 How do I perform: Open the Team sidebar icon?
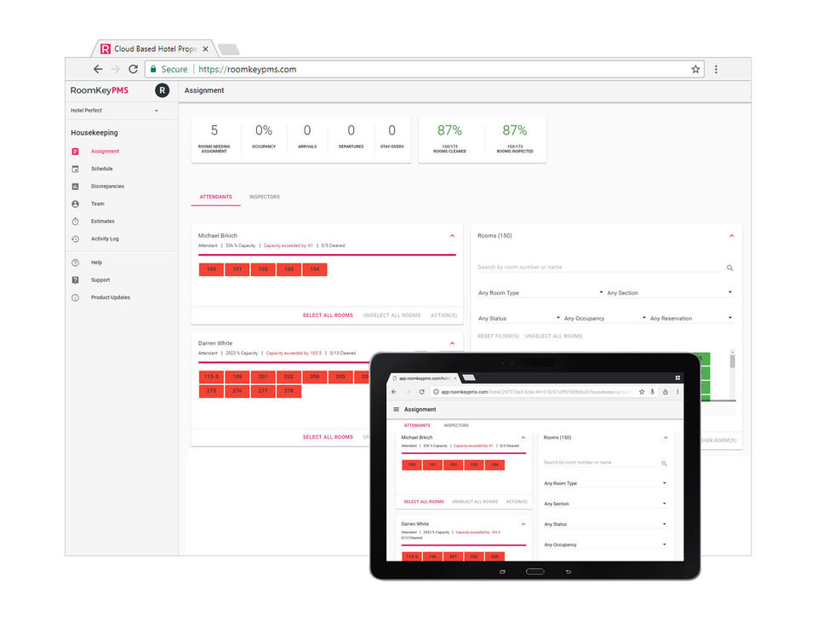(x=76, y=204)
